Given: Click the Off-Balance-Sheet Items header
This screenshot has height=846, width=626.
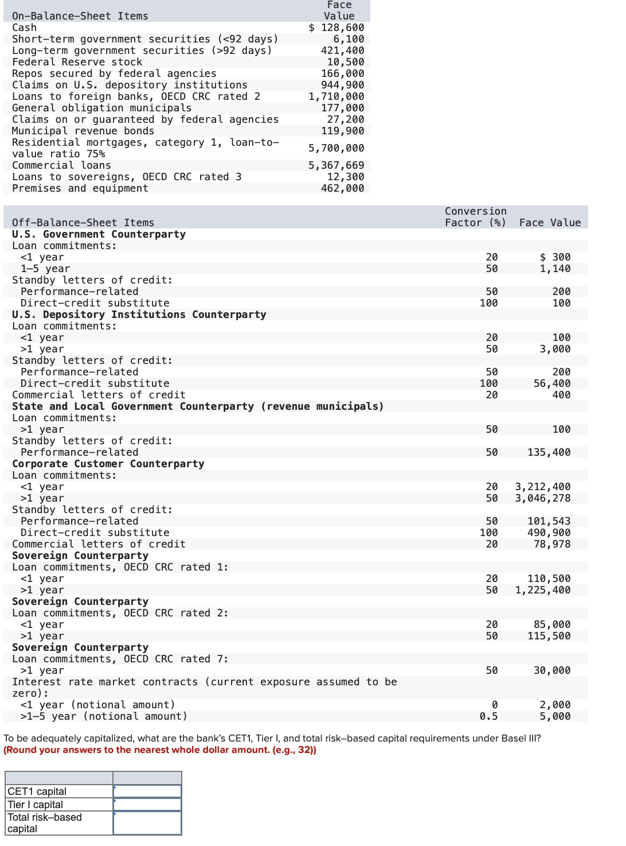Looking at the screenshot, I should pos(82,222).
